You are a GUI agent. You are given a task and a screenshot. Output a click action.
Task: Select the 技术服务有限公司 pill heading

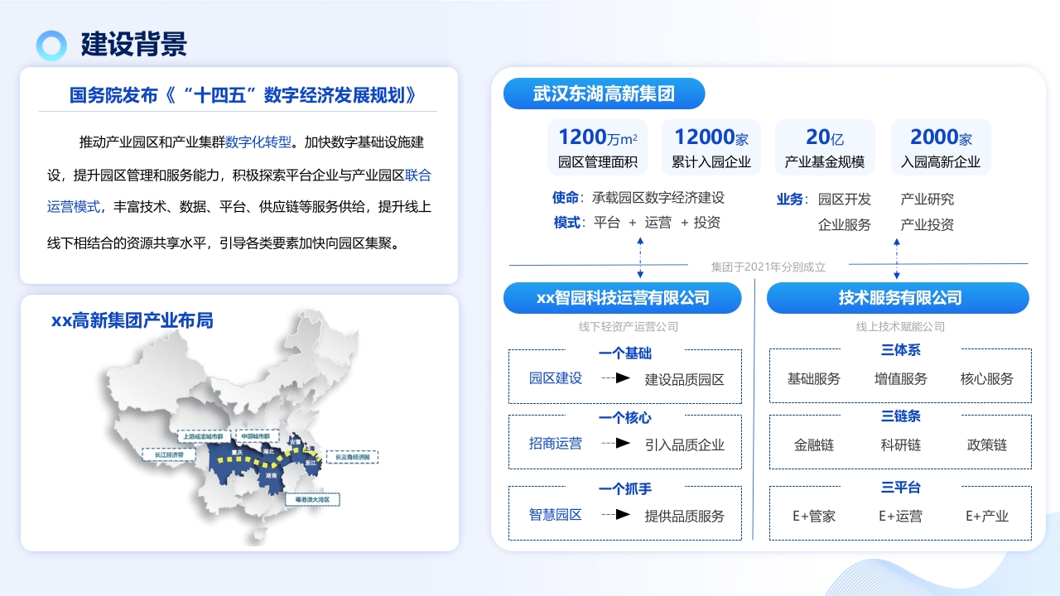pyautogui.click(x=898, y=298)
